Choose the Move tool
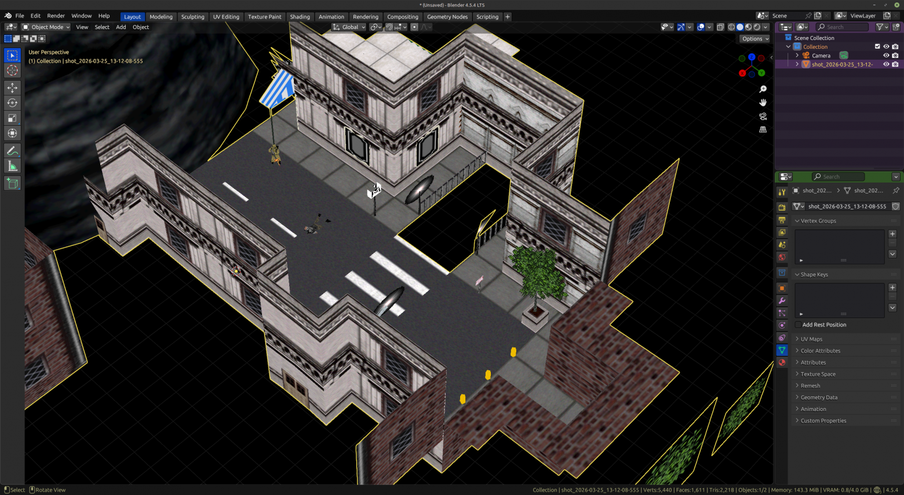This screenshot has width=904, height=495. [12, 88]
